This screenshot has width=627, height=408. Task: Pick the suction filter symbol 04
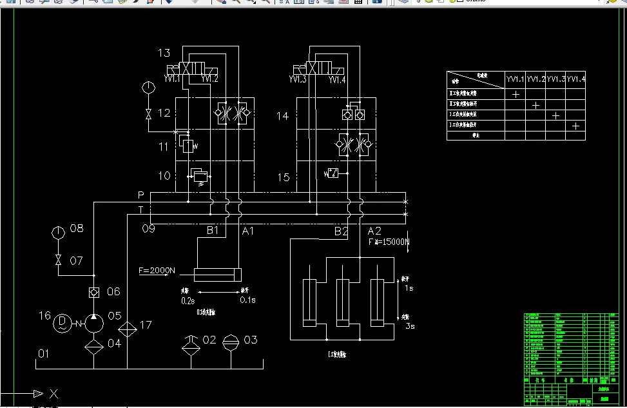pyautogui.click(x=94, y=346)
